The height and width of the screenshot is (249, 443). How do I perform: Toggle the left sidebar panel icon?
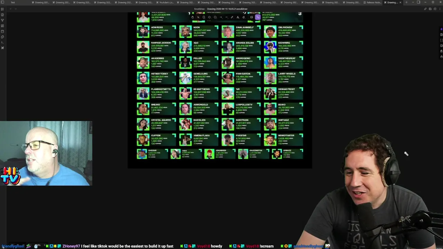[2, 2]
